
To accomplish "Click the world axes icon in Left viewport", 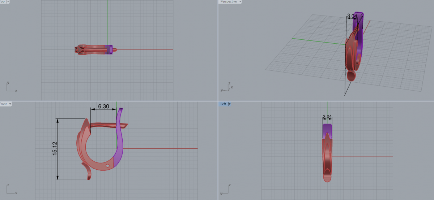I will click(226, 190).
